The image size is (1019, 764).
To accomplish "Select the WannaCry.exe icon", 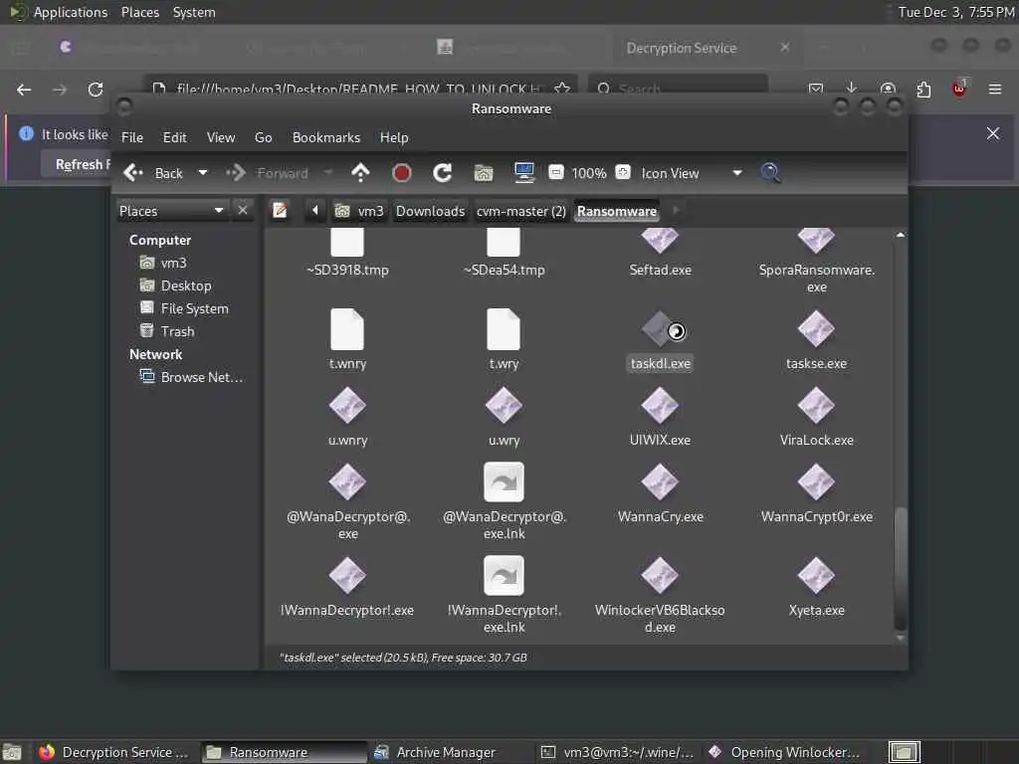I will tap(660, 482).
